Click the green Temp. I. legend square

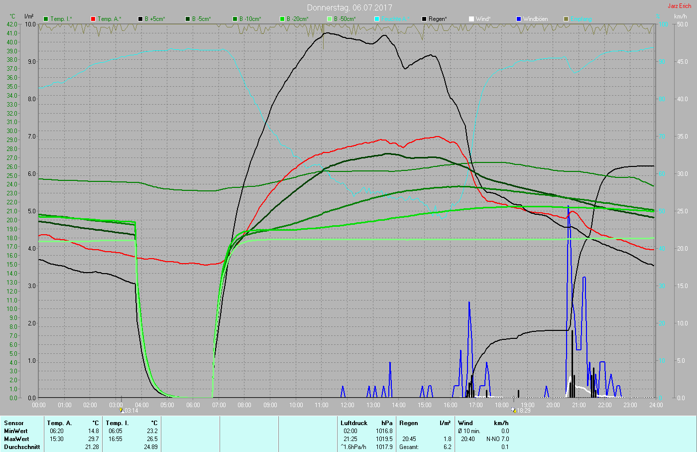click(x=46, y=19)
